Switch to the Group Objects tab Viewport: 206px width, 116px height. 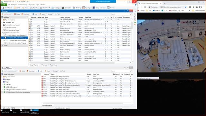[33, 65]
